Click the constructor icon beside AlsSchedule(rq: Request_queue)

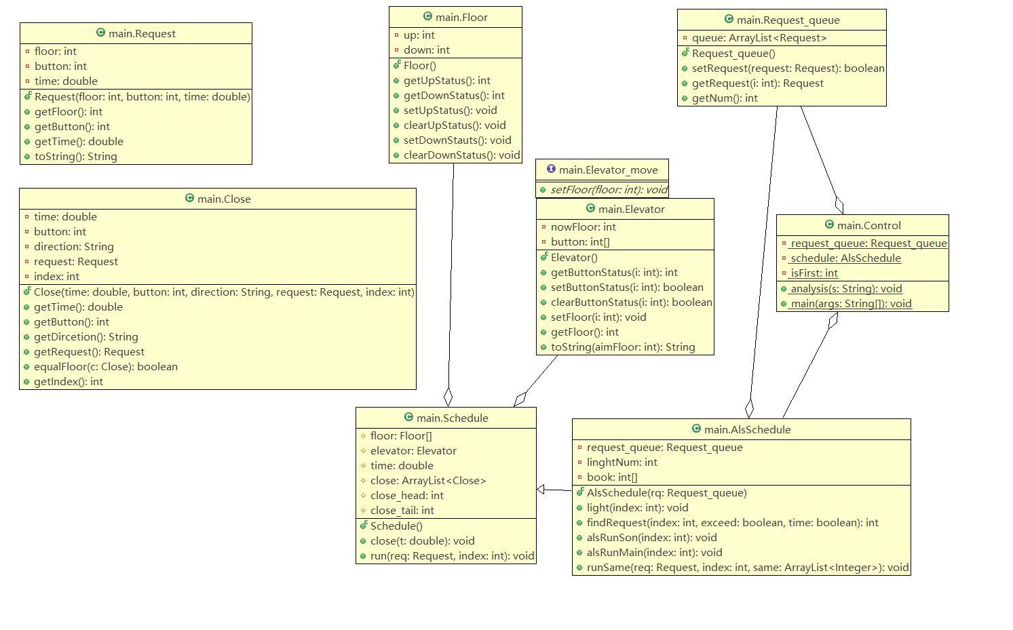tap(580, 492)
